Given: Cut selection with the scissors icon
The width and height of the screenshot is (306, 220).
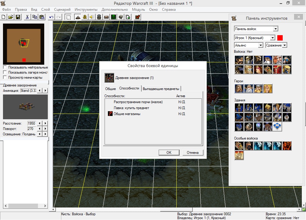Looking at the screenshot, I should 27,17.
